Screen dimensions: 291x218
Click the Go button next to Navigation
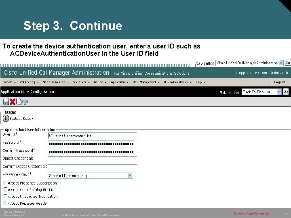288,63
